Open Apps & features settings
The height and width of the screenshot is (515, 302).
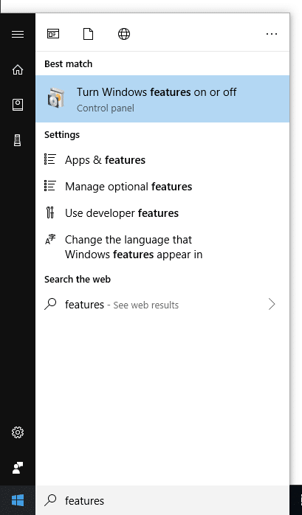coord(162,160)
